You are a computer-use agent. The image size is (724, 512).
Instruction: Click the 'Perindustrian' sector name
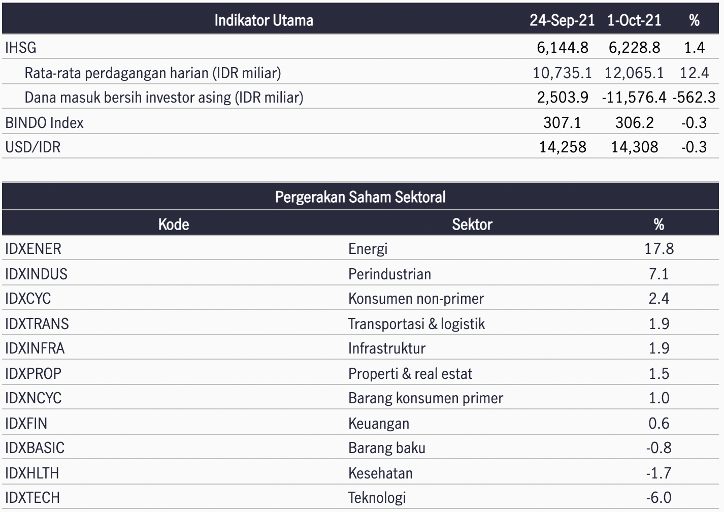(x=389, y=274)
